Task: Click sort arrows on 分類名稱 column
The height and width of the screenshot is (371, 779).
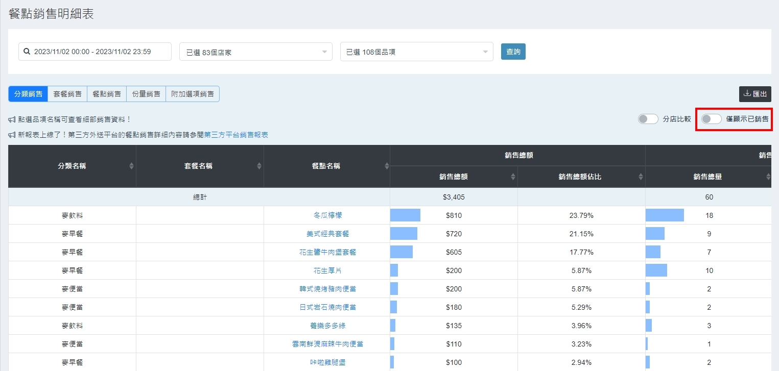Action: pyautogui.click(x=131, y=166)
